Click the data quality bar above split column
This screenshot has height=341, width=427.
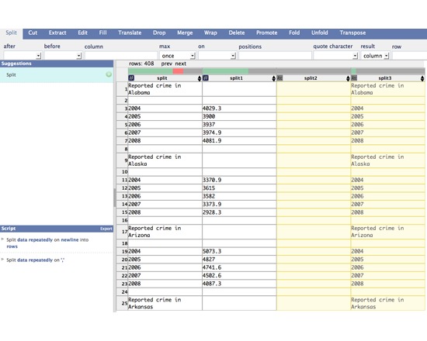pyautogui.click(x=165, y=71)
